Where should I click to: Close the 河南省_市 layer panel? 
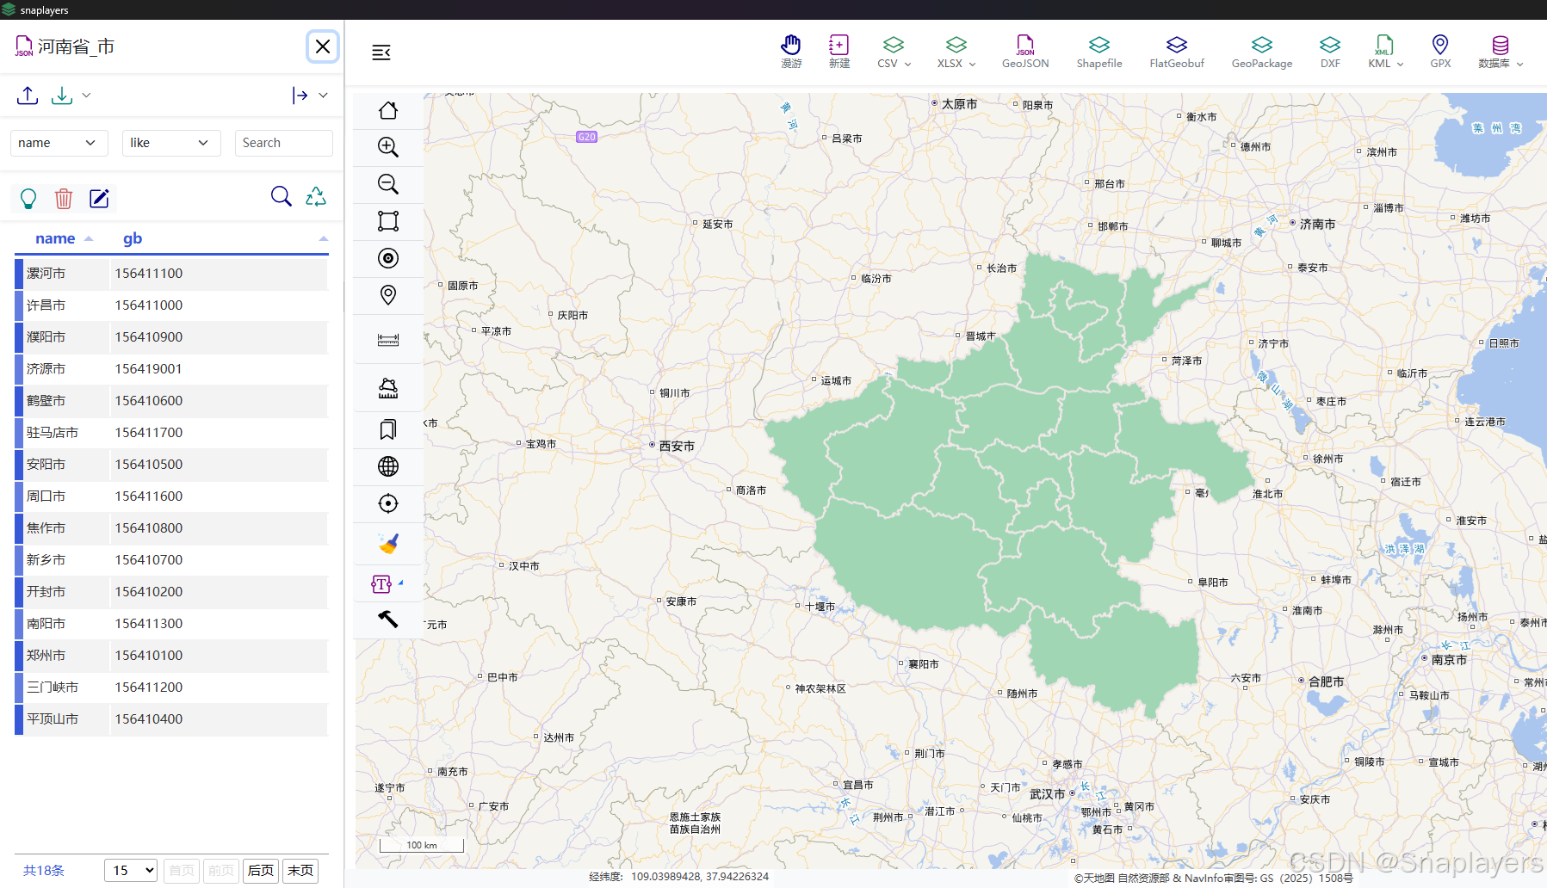(323, 46)
